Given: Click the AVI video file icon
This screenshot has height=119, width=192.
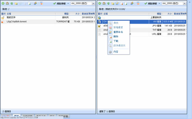Looking at the screenshot, I should point(100,22).
